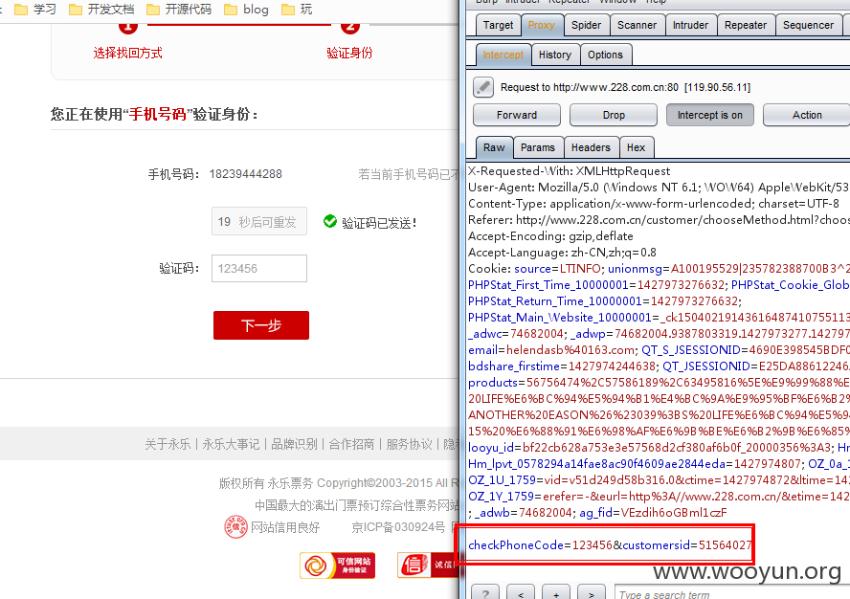Click the 可信网站 trust badge
The image size is (850, 599).
[337, 566]
